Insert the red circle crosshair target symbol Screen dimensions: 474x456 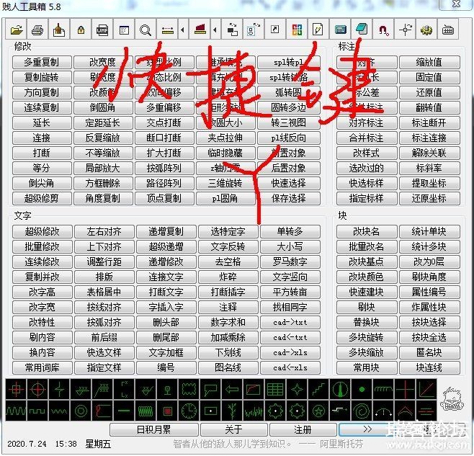(37, 389)
